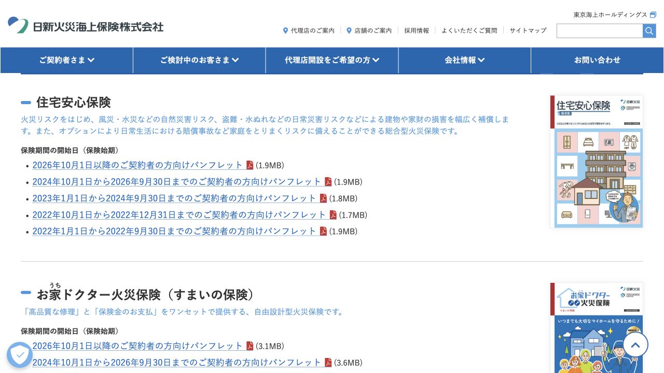The image size is (664, 373).
Task: Click PDF icon for 2023年1月1日から2024年9月30日 pamphlet
Action: (323, 198)
